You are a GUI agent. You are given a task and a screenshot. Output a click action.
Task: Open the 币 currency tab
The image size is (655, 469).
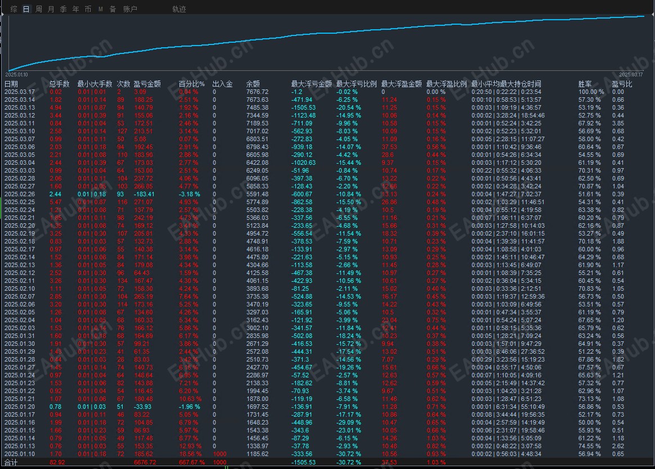(88, 9)
